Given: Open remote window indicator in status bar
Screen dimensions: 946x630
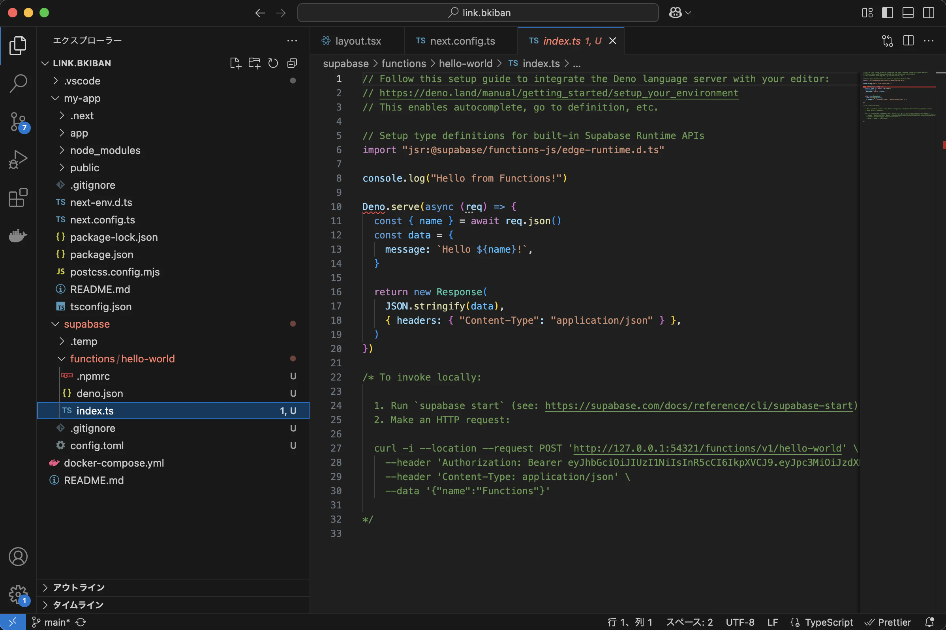Looking at the screenshot, I should [13, 622].
